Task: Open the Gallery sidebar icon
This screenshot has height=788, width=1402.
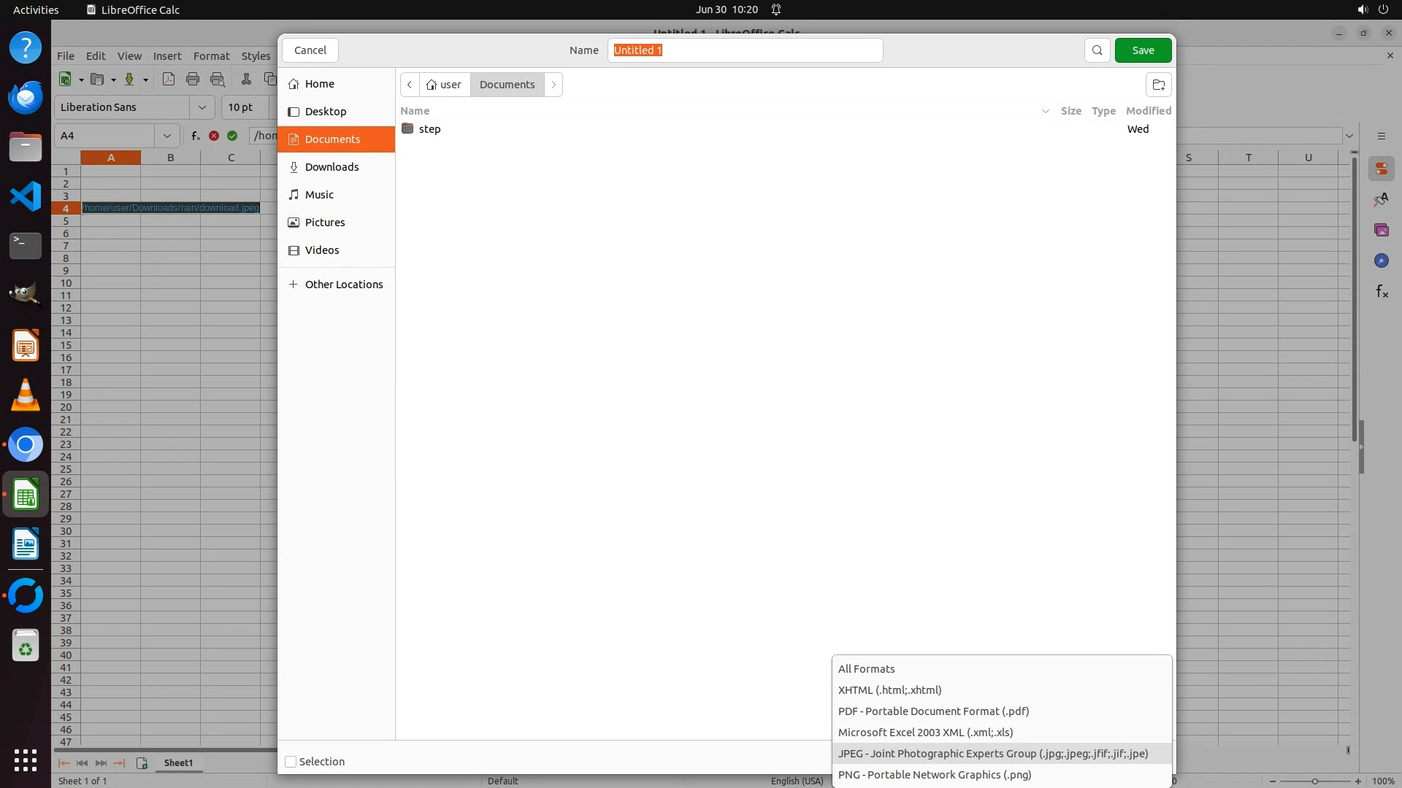Action: click(x=1381, y=230)
